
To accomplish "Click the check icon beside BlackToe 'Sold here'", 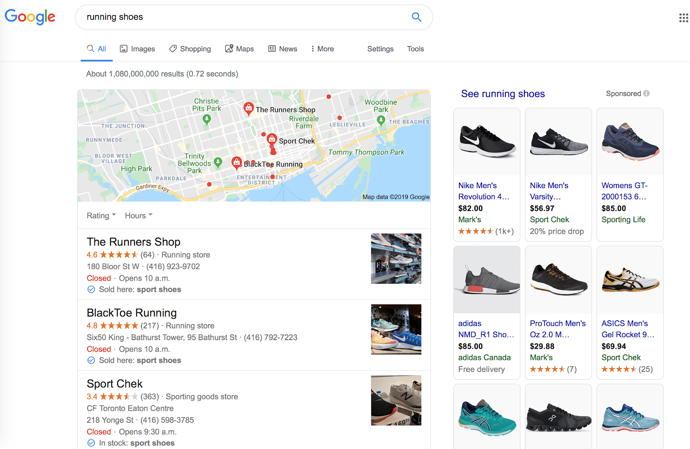I will click(x=91, y=360).
